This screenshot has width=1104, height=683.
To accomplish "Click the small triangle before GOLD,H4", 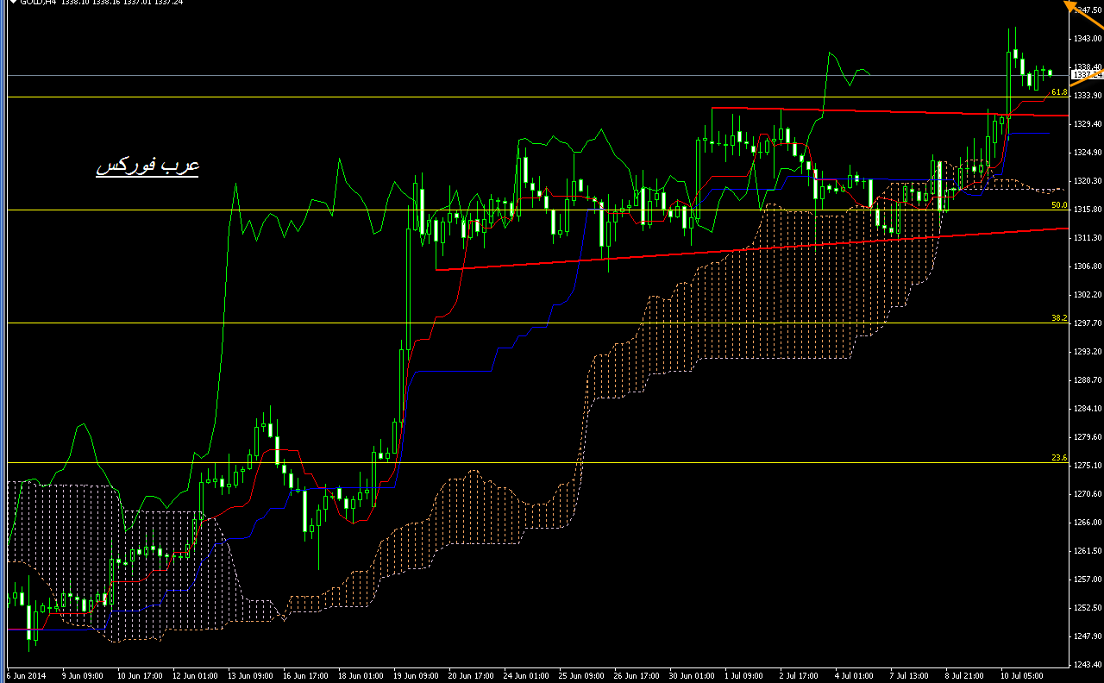I will click(x=12, y=3).
